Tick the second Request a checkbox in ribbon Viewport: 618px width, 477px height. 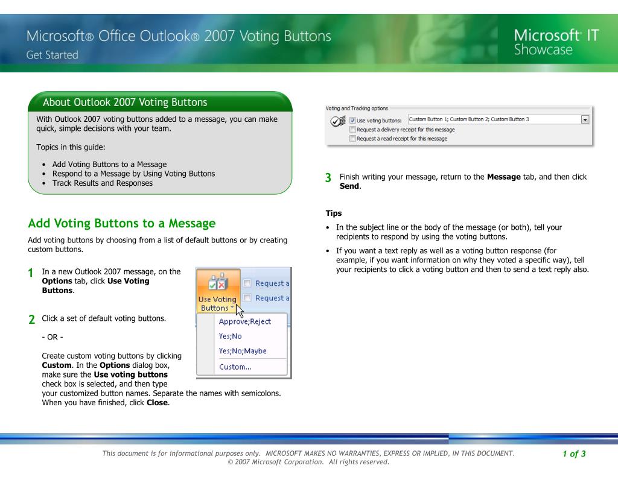pos(247,298)
